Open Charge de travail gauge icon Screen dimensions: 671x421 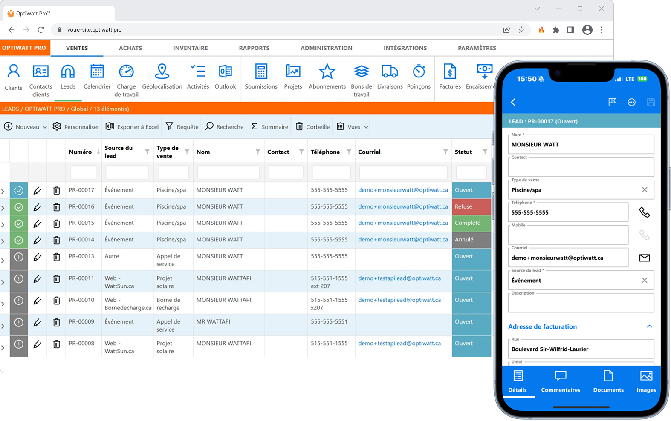point(126,71)
